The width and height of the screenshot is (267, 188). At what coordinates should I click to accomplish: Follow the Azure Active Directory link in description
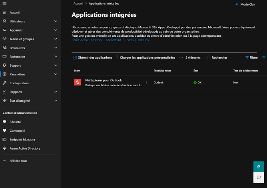click(x=87, y=40)
